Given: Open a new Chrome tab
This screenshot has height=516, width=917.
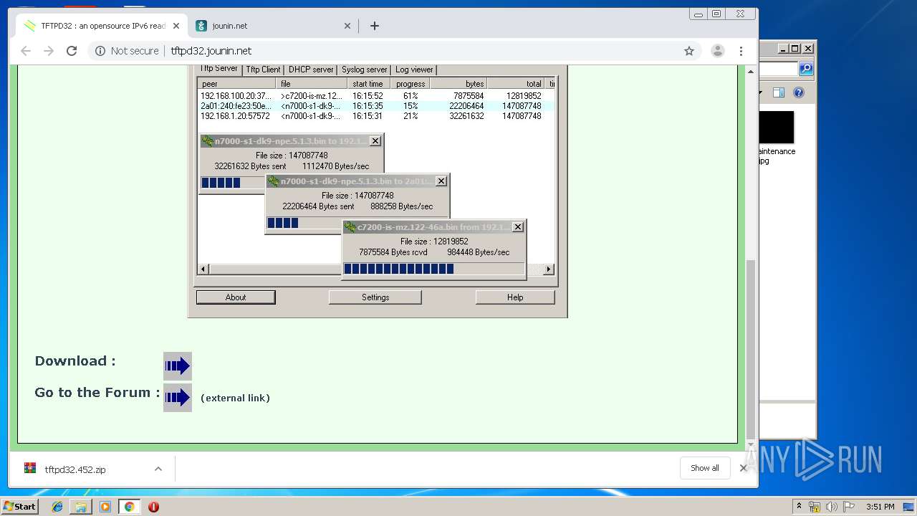Looking at the screenshot, I should coord(375,26).
